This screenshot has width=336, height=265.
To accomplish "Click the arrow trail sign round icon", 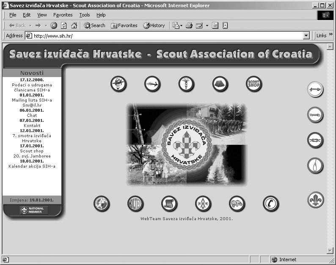I will (x=152, y=84).
